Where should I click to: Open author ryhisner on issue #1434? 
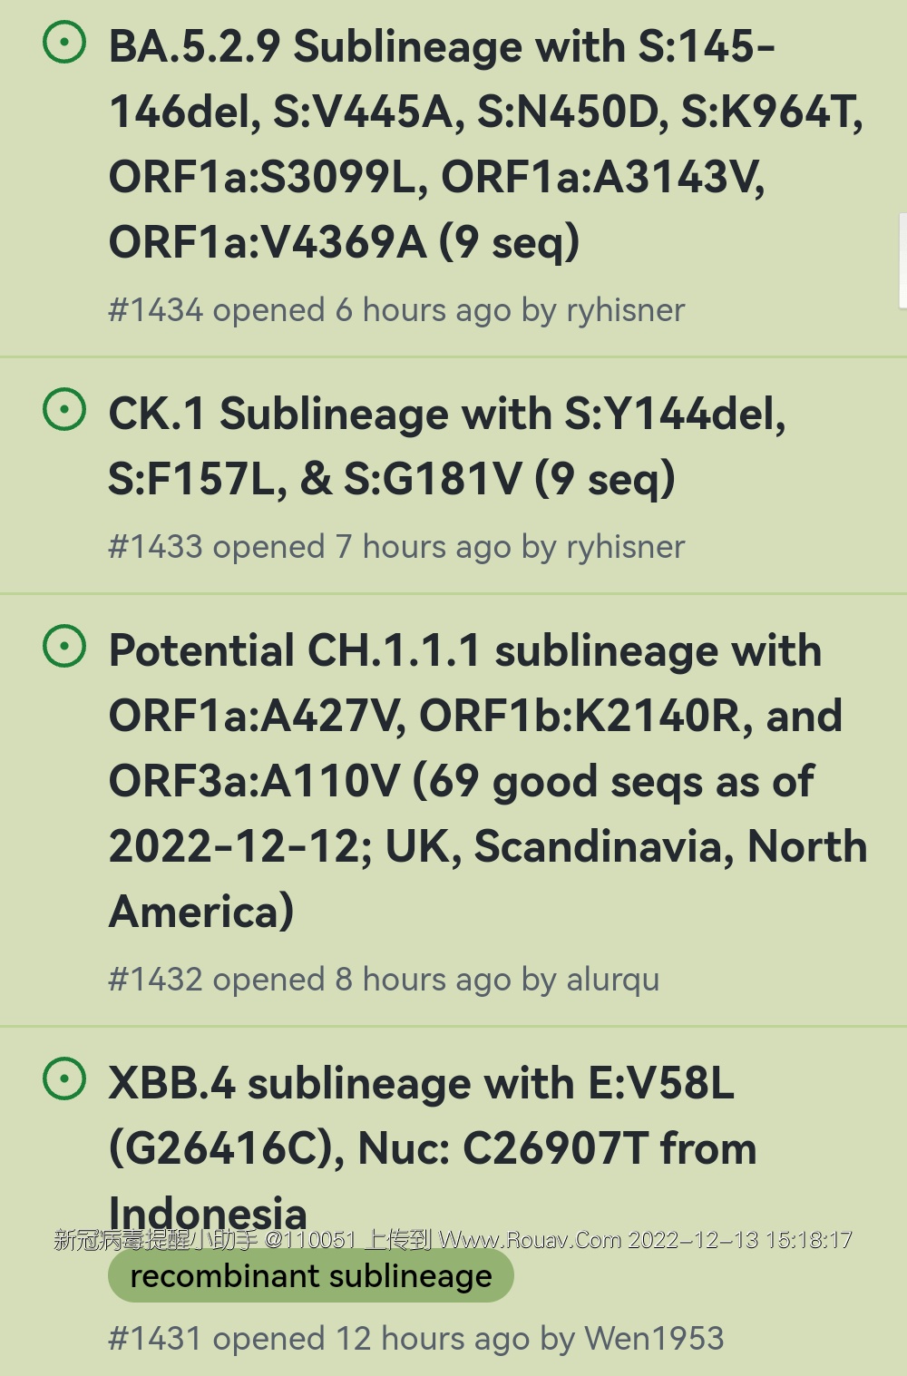pos(625,310)
